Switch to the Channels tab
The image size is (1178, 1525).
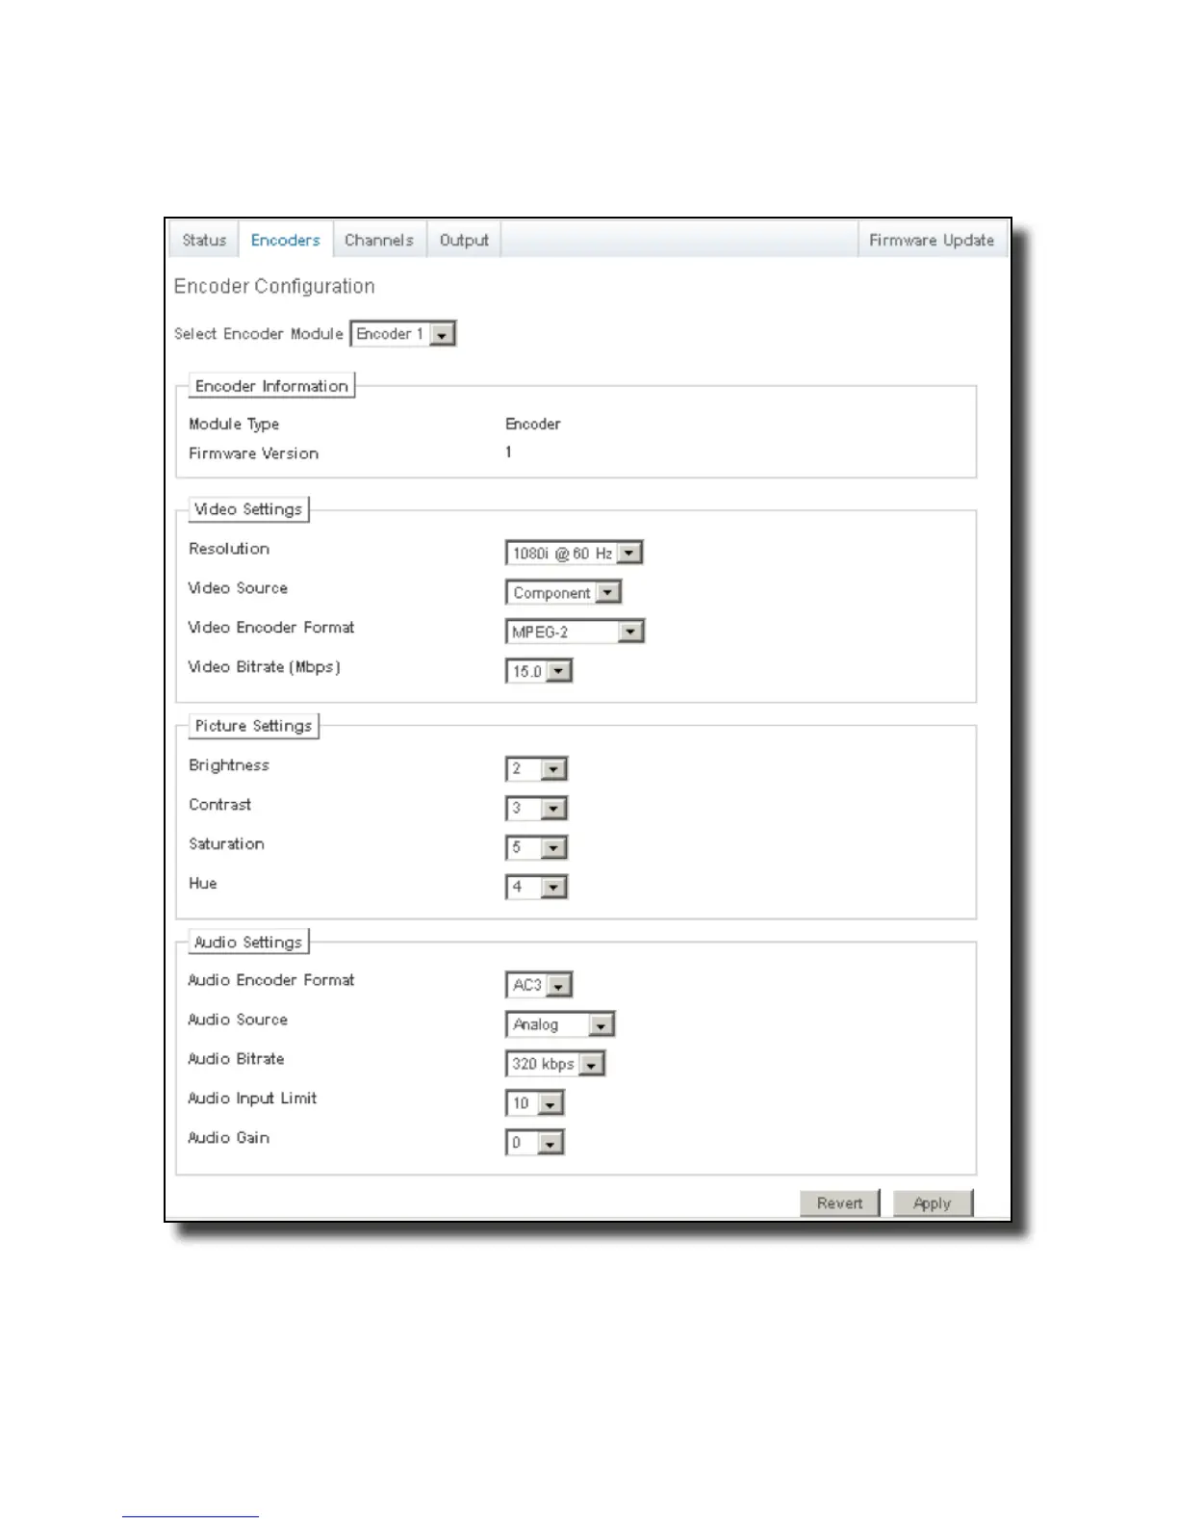point(379,241)
